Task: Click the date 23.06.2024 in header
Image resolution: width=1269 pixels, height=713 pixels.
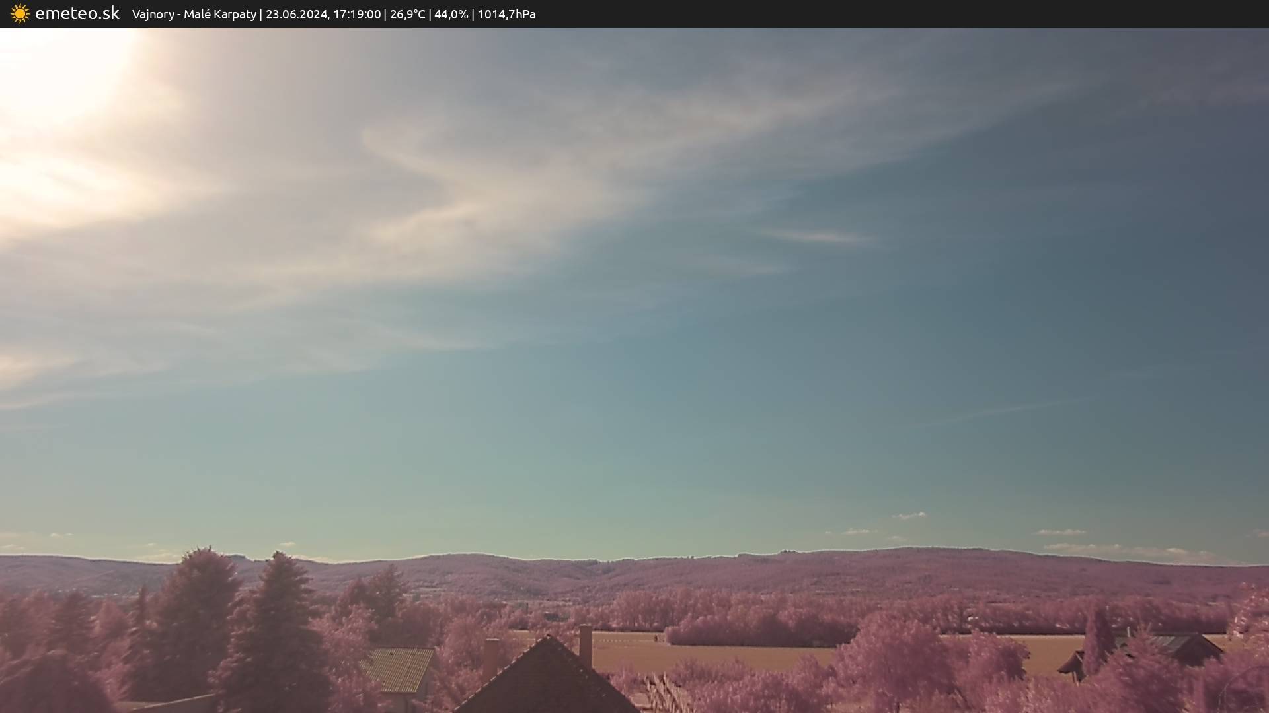Action: click(296, 15)
